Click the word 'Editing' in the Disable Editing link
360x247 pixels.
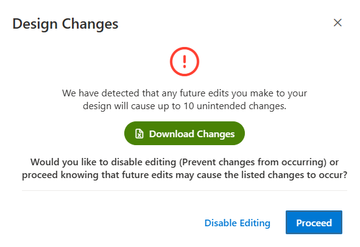click(255, 223)
